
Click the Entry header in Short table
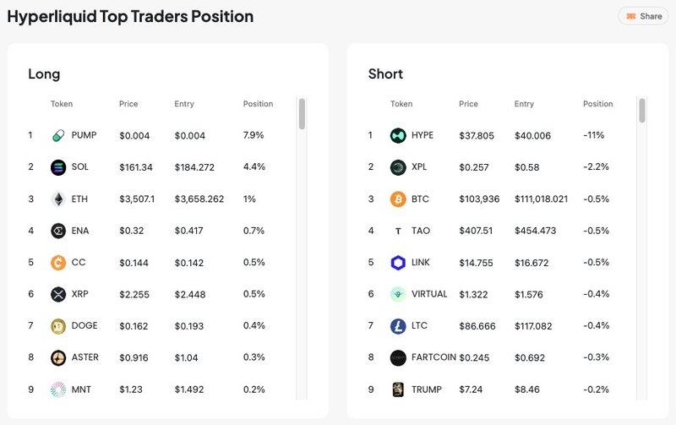524,104
